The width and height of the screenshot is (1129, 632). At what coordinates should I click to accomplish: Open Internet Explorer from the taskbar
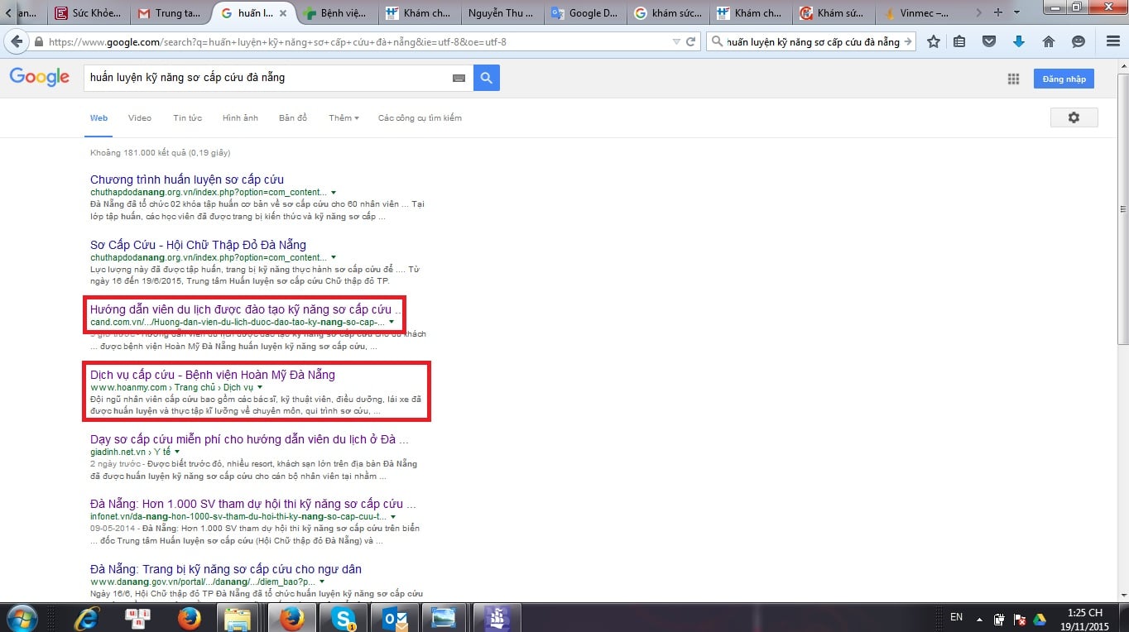pos(86,618)
